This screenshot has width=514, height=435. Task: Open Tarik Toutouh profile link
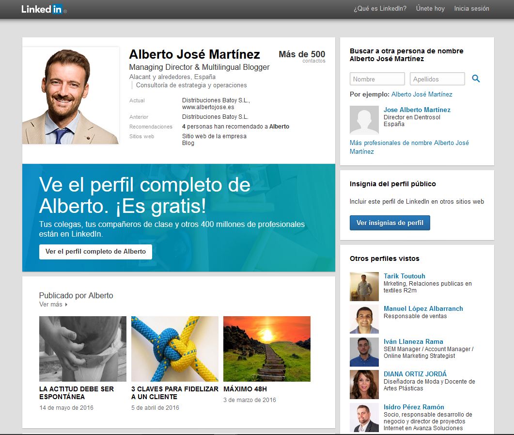(404, 276)
